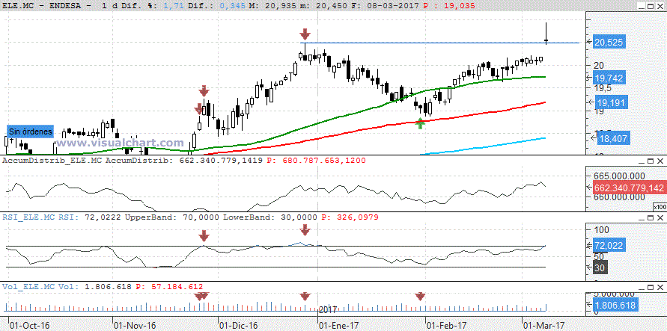Maximize the RSI indicator panel
This screenshot has height=331, width=667.
point(650,217)
